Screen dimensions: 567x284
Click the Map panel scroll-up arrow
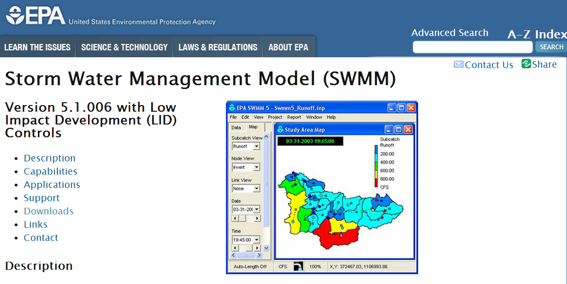267,137
